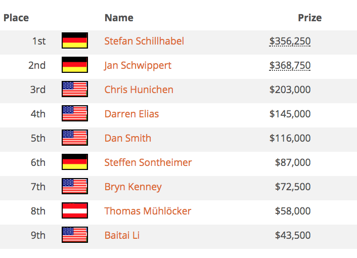Select the US flag beside Dan Smith
This screenshot has width=357, height=258.
pos(75,138)
